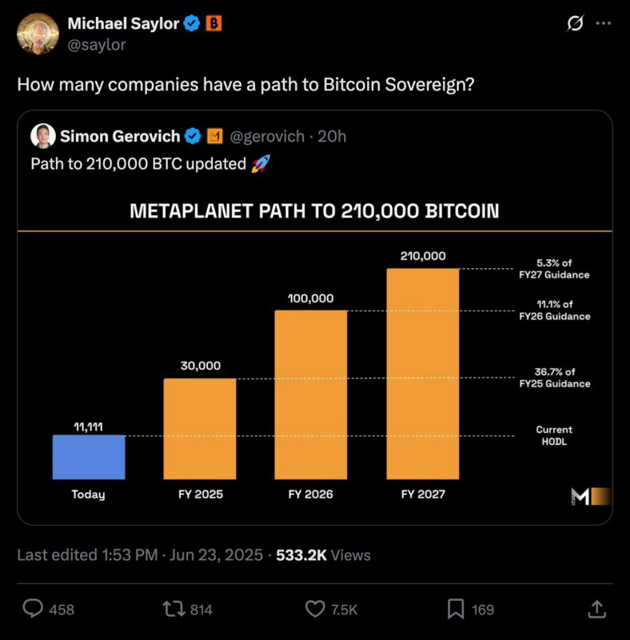Click Michael Saylor's blue verified badge
Screen dimensions: 630x640
(193, 24)
